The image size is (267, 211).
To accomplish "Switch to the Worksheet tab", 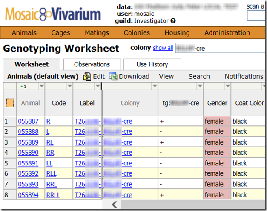I will pyautogui.click(x=32, y=64).
